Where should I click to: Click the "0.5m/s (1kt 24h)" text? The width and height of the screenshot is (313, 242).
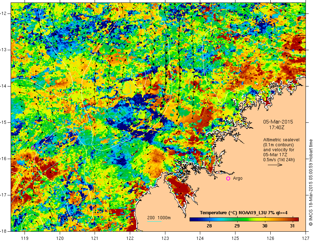pyautogui.click(x=279, y=160)
